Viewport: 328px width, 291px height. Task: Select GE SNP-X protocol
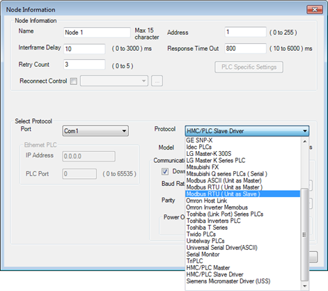[243, 140]
